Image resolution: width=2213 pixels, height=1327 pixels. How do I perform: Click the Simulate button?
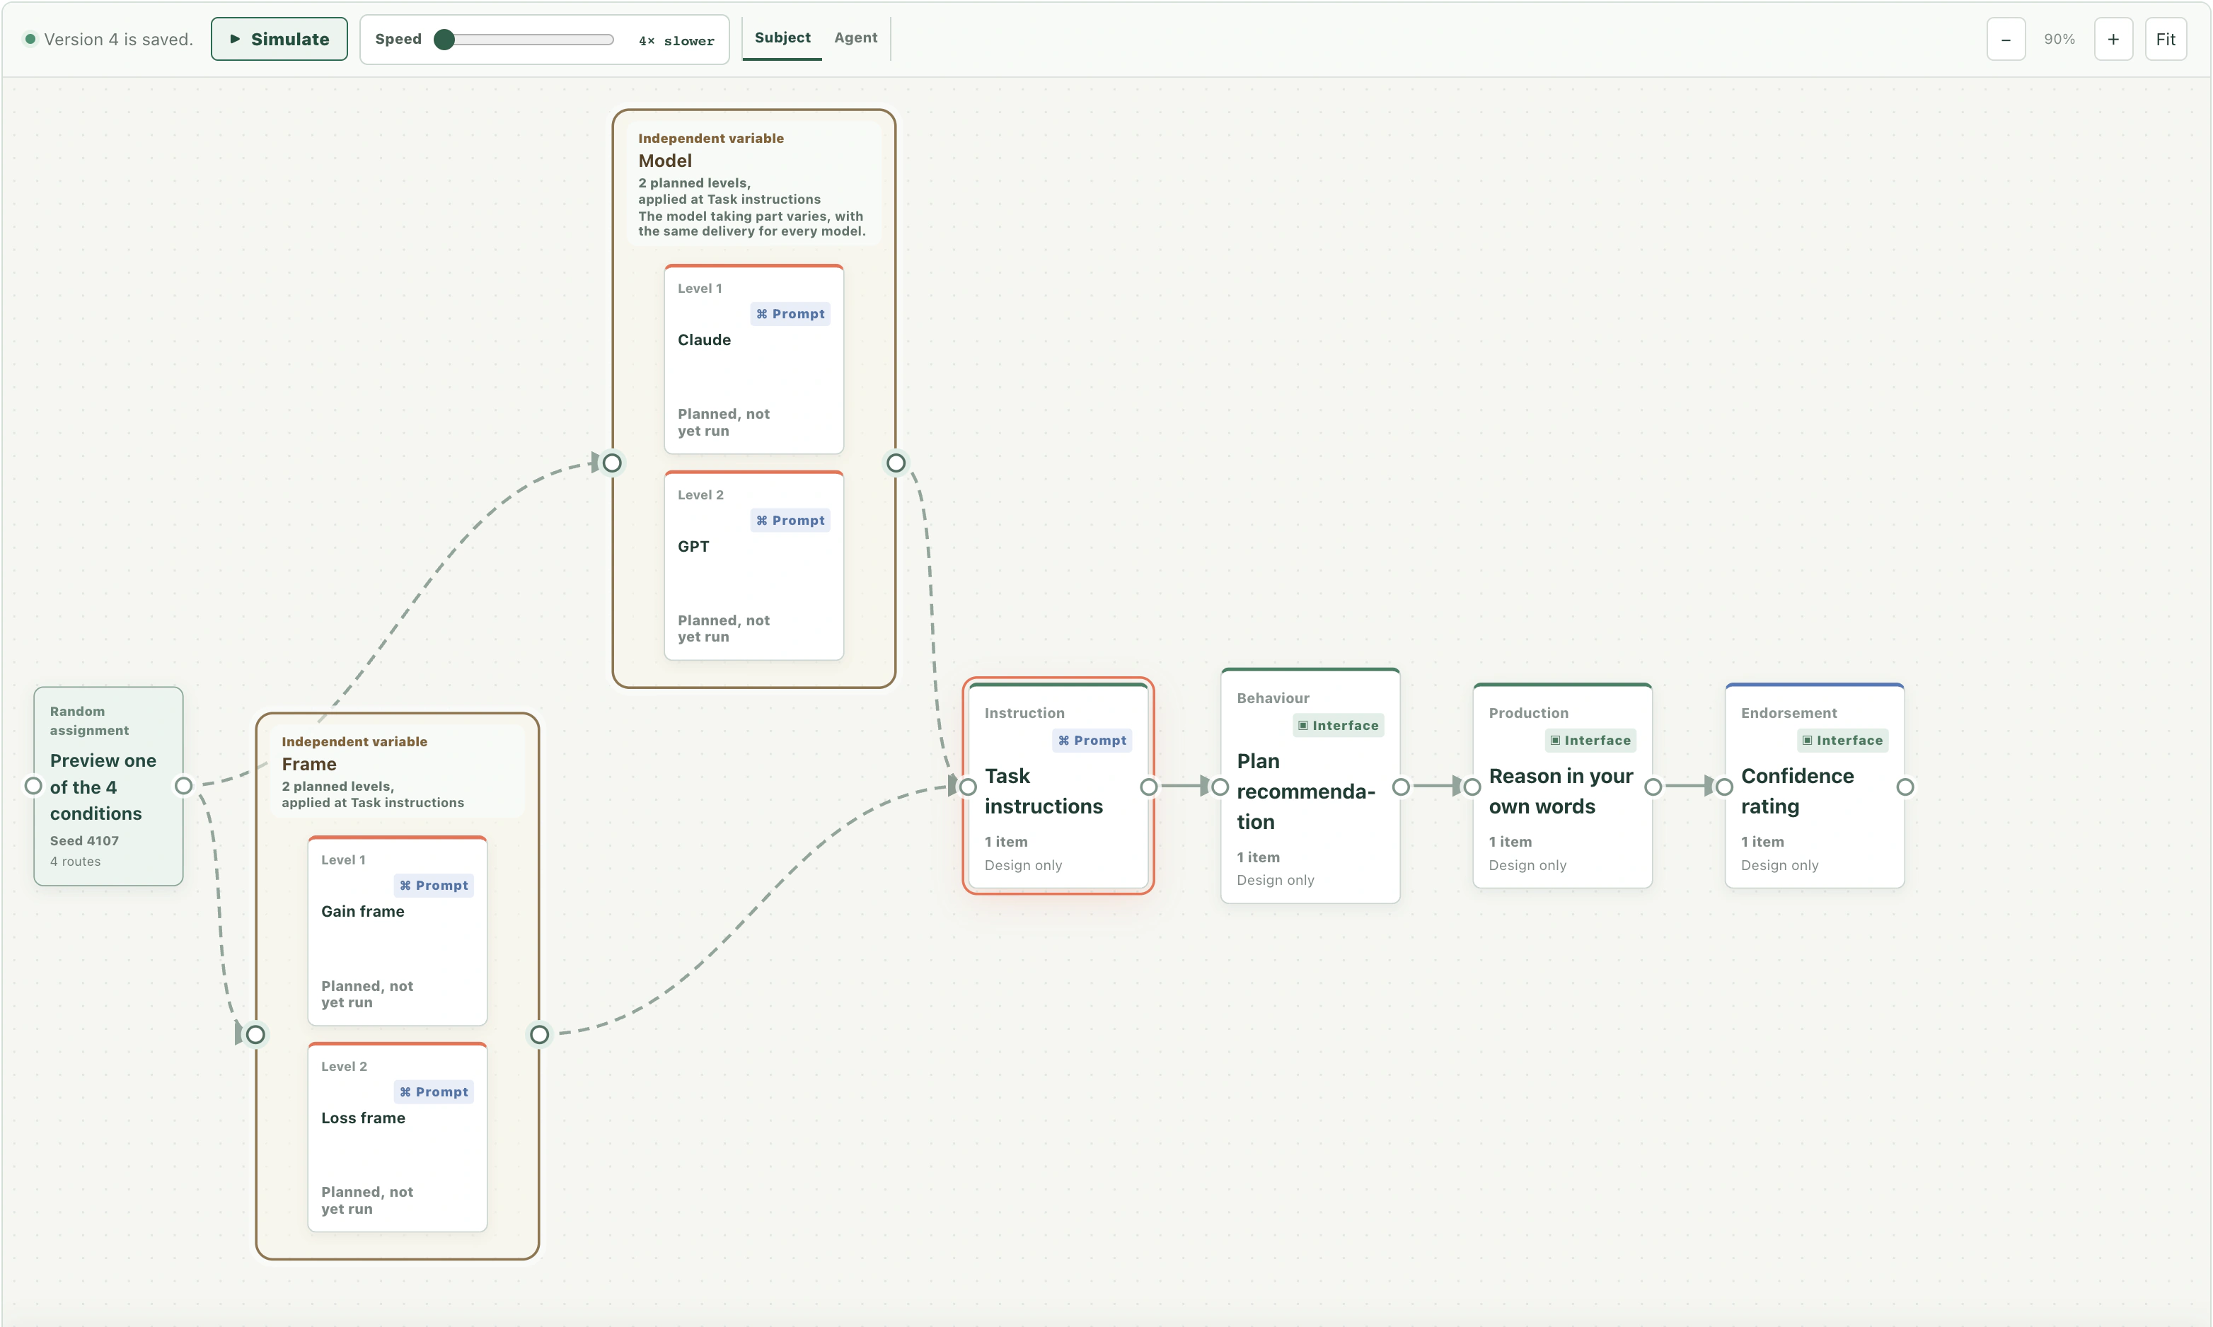tap(279, 40)
